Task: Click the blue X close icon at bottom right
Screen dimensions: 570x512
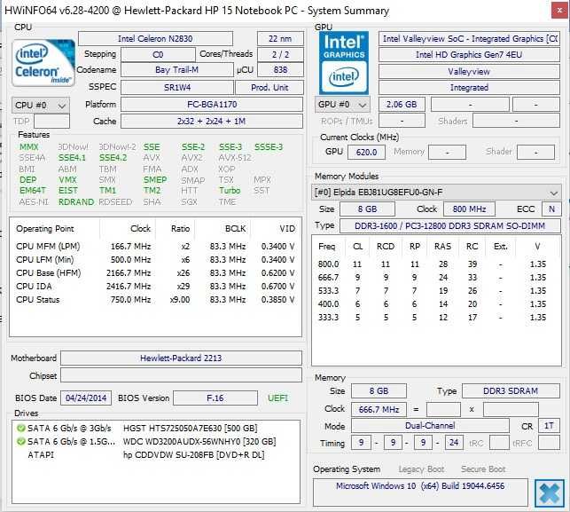Action: coord(550,493)
